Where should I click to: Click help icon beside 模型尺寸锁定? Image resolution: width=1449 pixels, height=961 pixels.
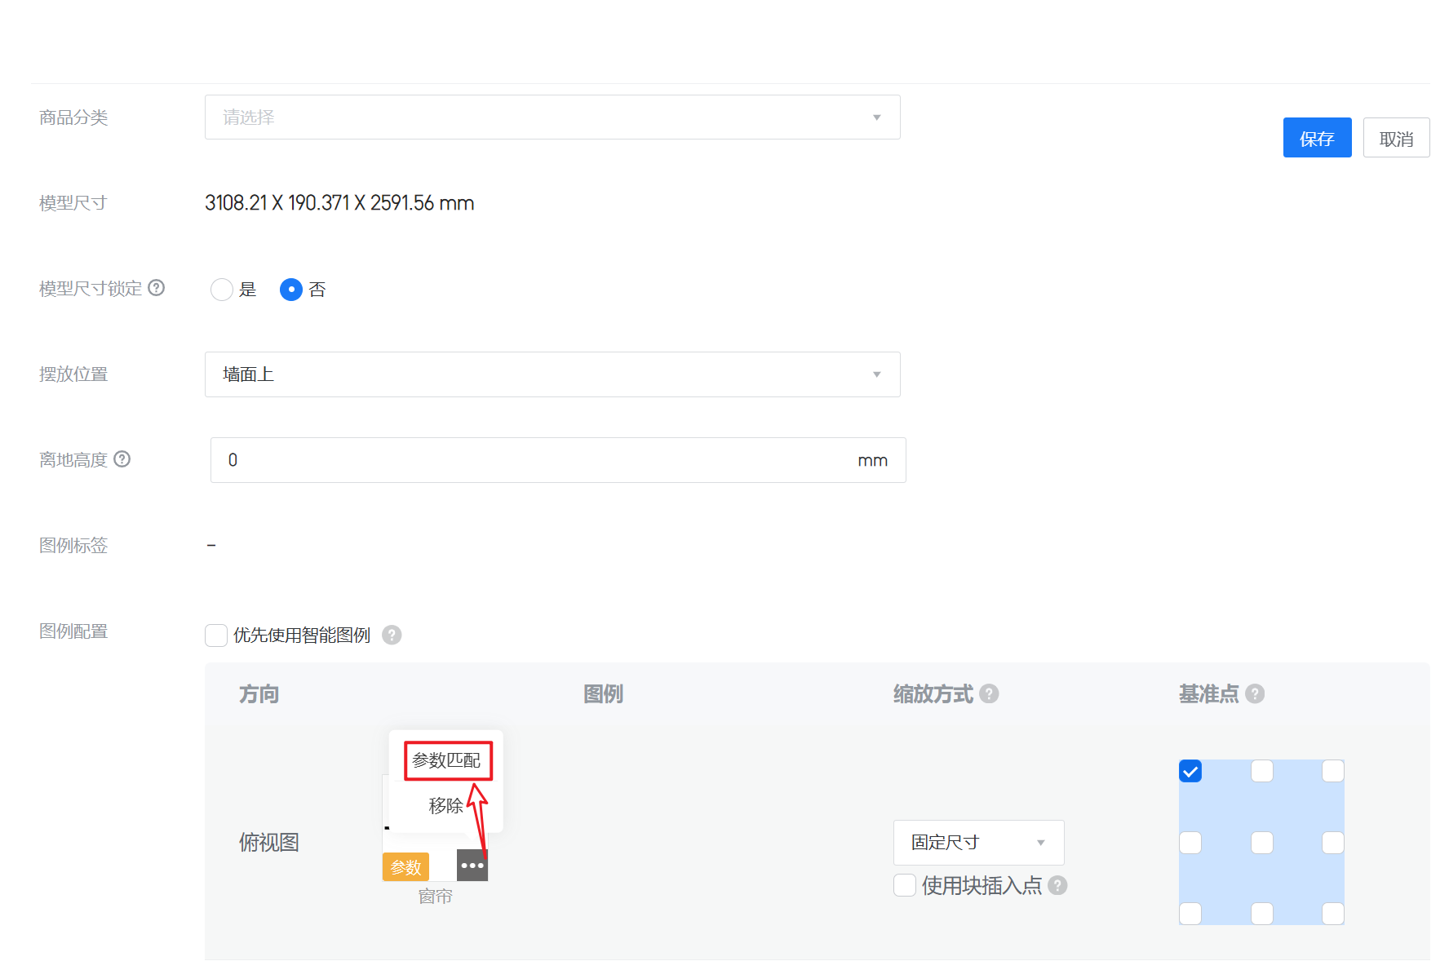pyautogui.click(x=157, y=288)
